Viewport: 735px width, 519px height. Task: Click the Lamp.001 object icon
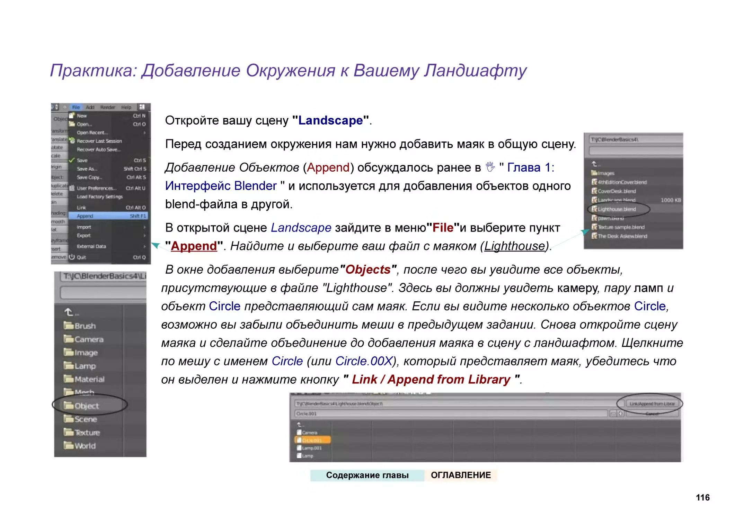[x=299, y=448]
